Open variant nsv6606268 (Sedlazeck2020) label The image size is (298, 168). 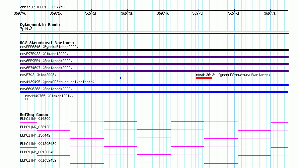click(x=46, y=89)
